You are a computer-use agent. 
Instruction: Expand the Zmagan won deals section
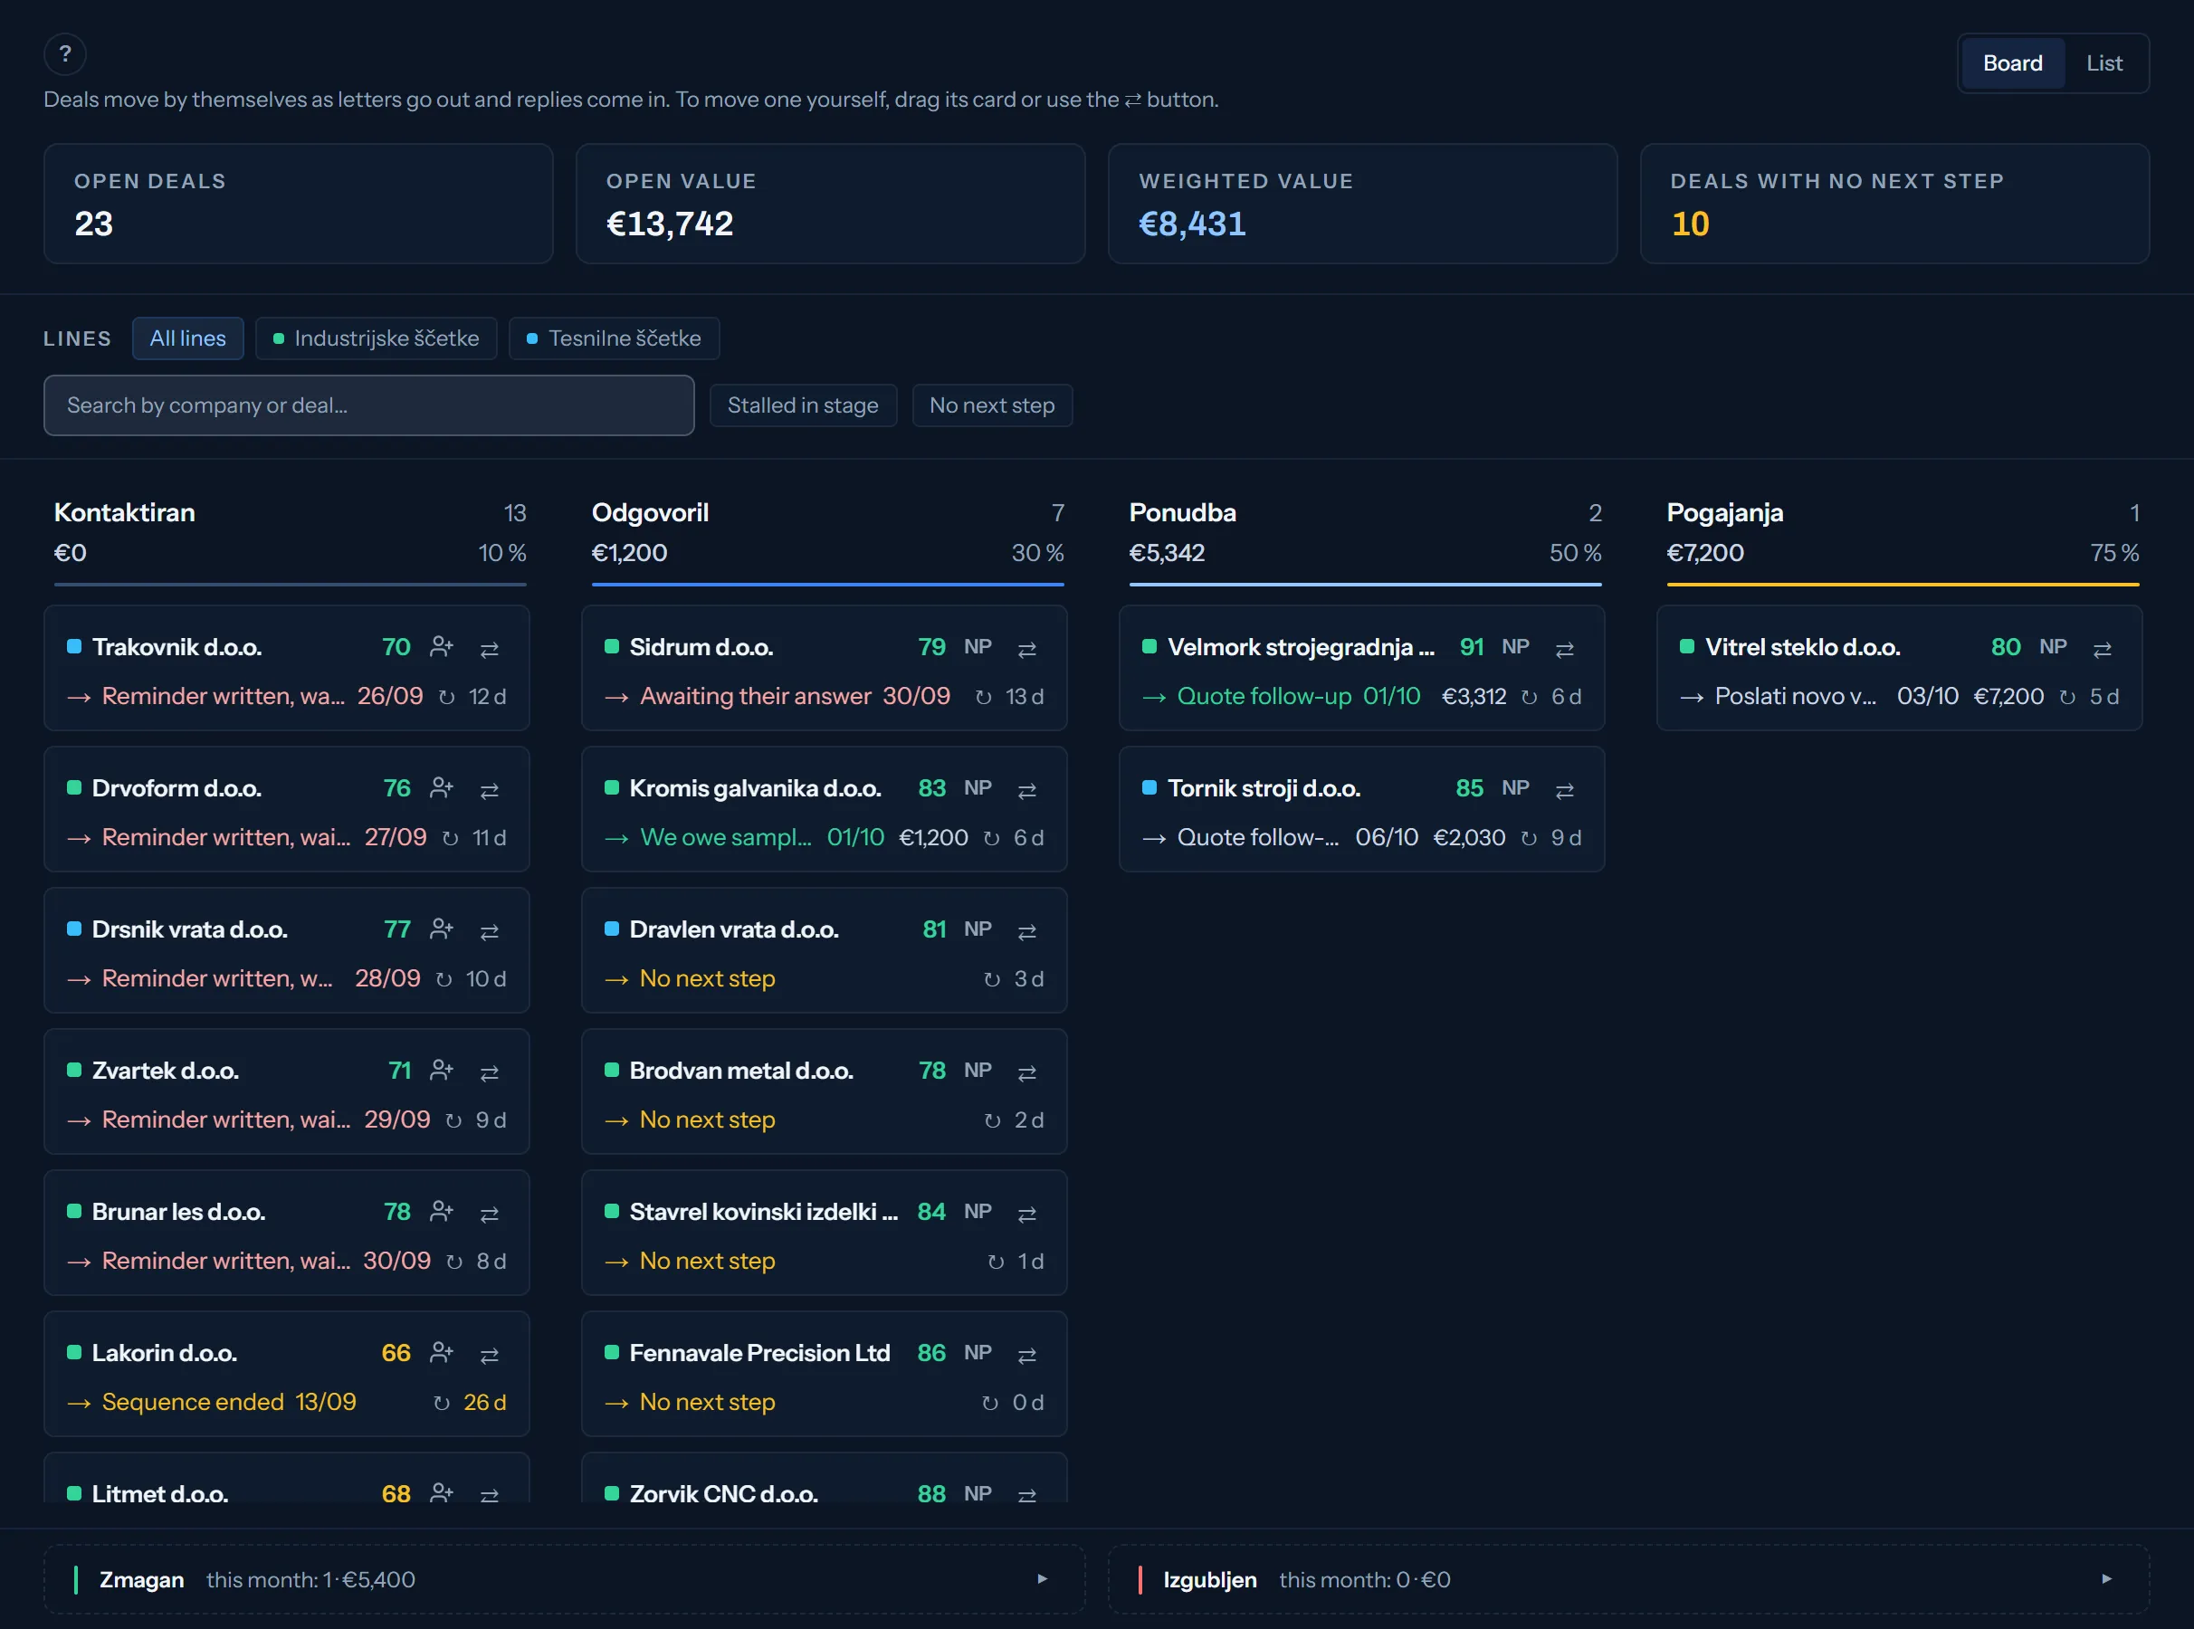[x=564, y=1578]
